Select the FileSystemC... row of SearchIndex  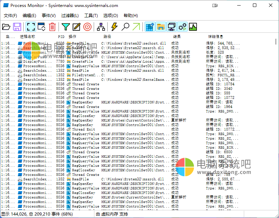pos(120,75)
